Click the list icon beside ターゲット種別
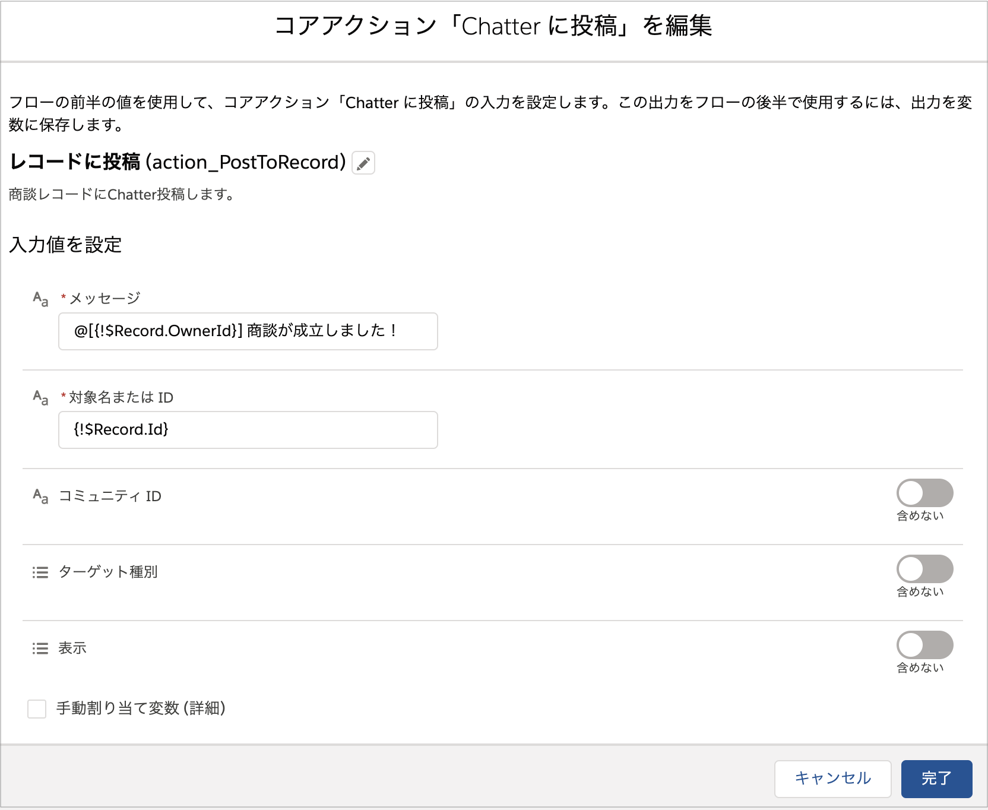Viewport: 988px width, 810px height. click(x=40, y=572)
